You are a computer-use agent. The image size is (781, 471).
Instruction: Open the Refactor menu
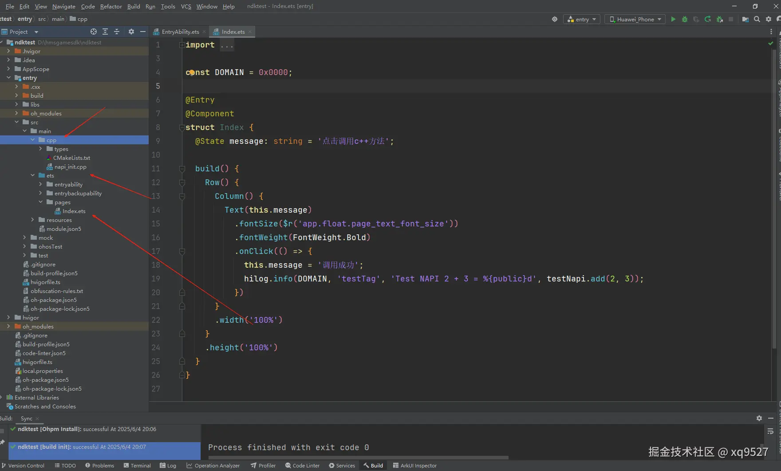[x=111, y=6]
